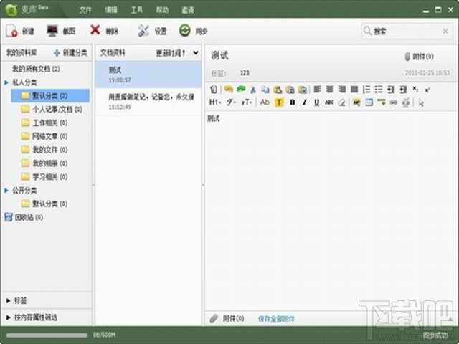The height and width of the screenshot is (344, 459).
Task: Toggle bold formatting
Action: 292,102
